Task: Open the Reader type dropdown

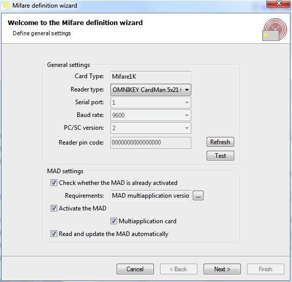Action: (x=151, y=90)
